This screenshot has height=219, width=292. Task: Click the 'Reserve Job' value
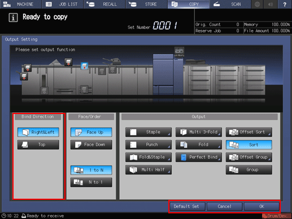pos(238,31)
